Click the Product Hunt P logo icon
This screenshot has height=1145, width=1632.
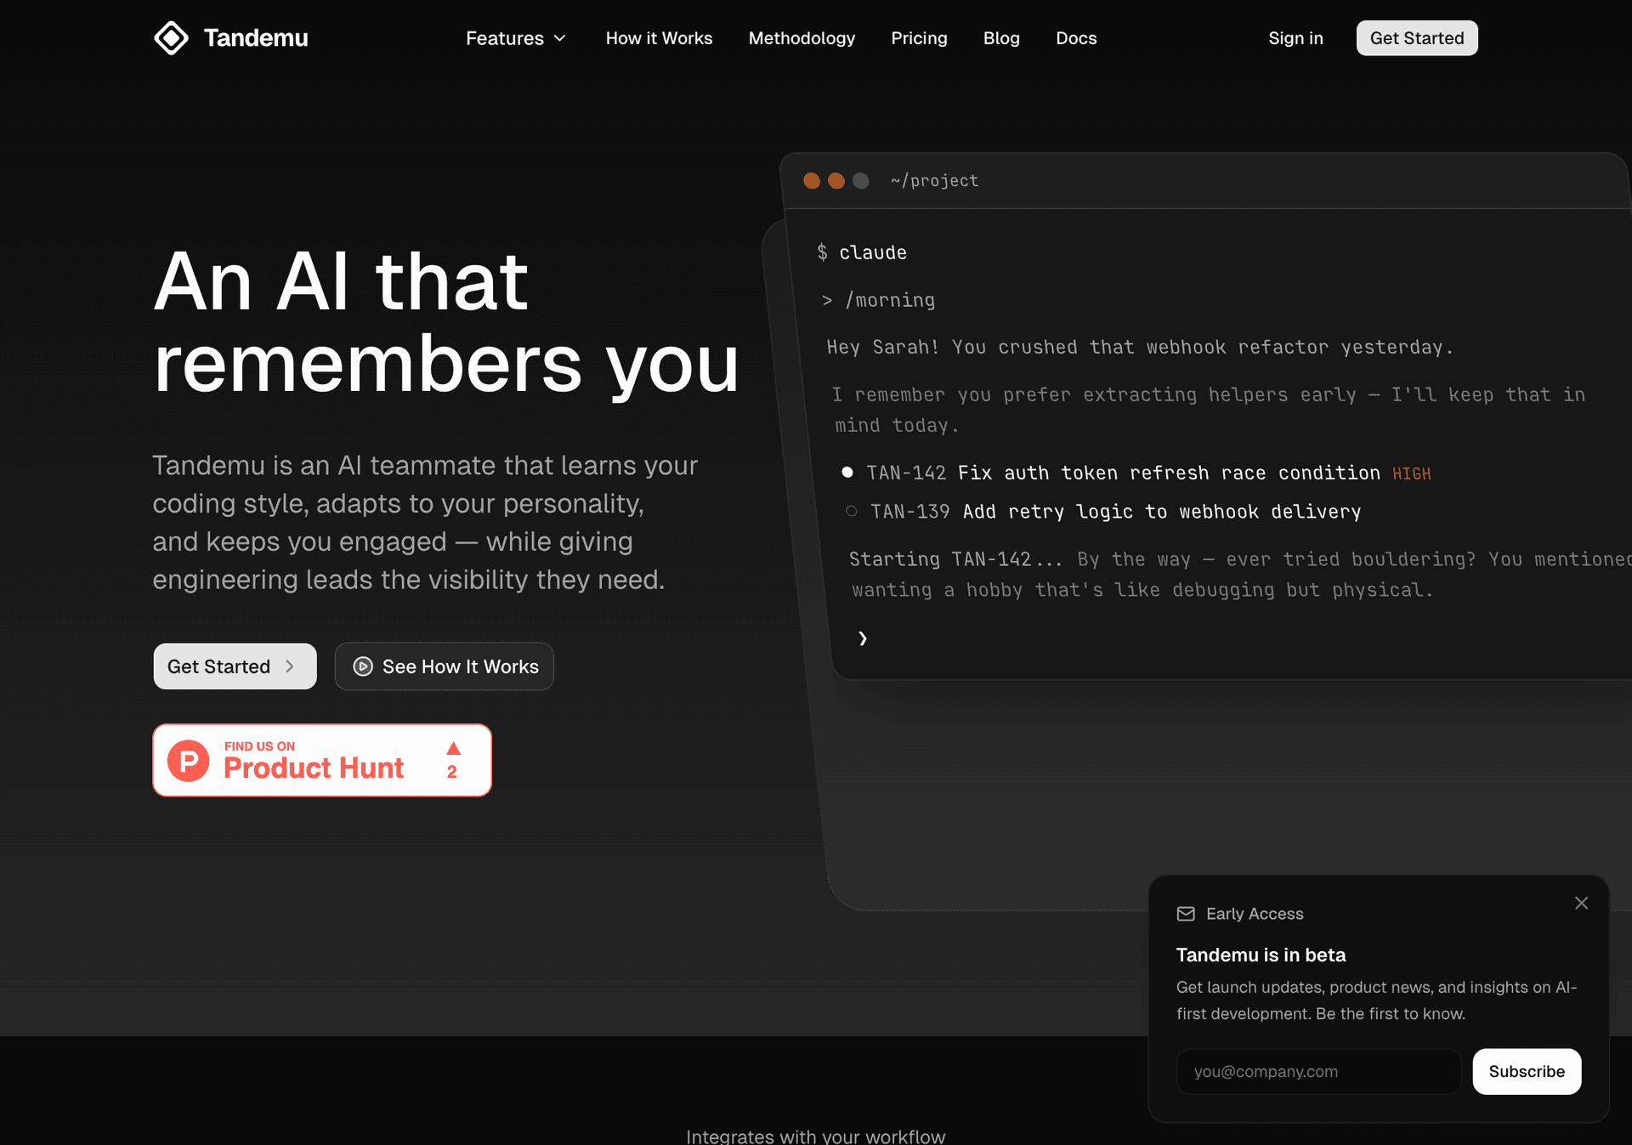point(189,760)
